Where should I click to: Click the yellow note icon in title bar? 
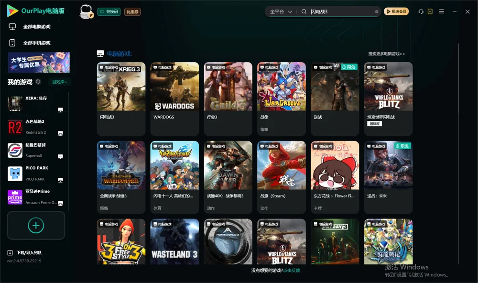(x=430, y=11)
